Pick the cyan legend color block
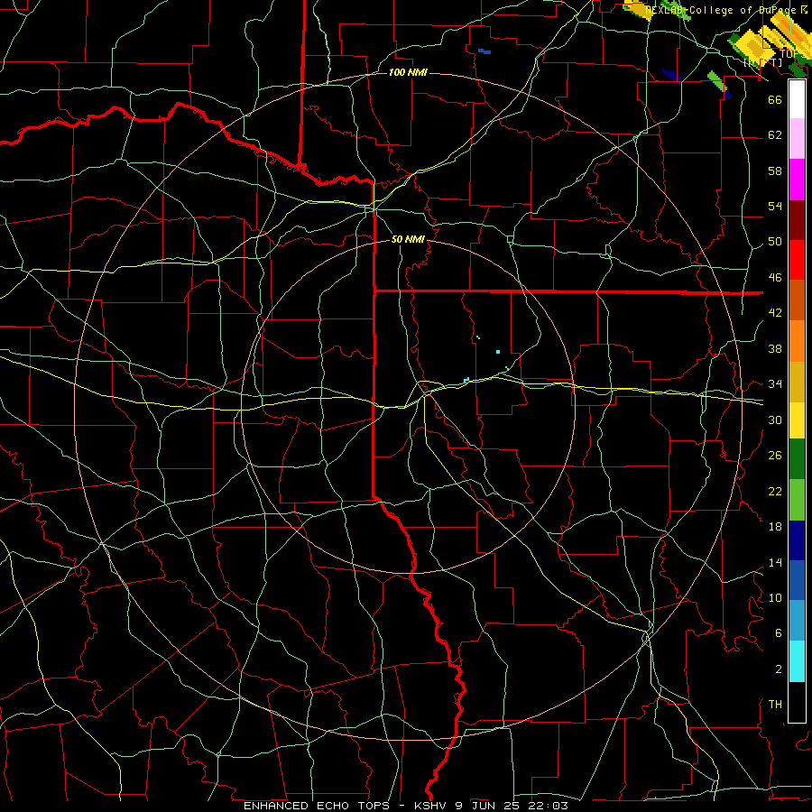 pos(797,661)
